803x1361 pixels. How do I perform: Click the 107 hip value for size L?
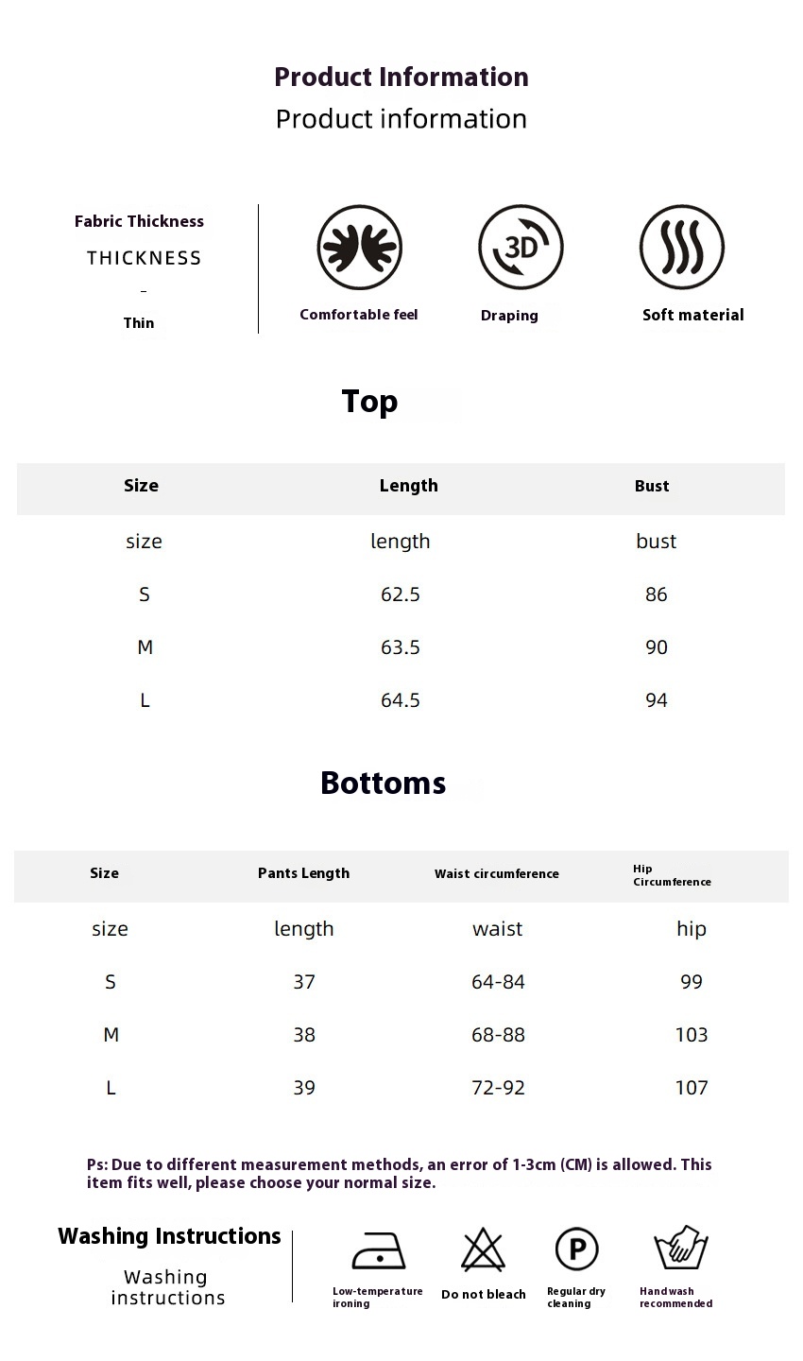[692, 1088]
